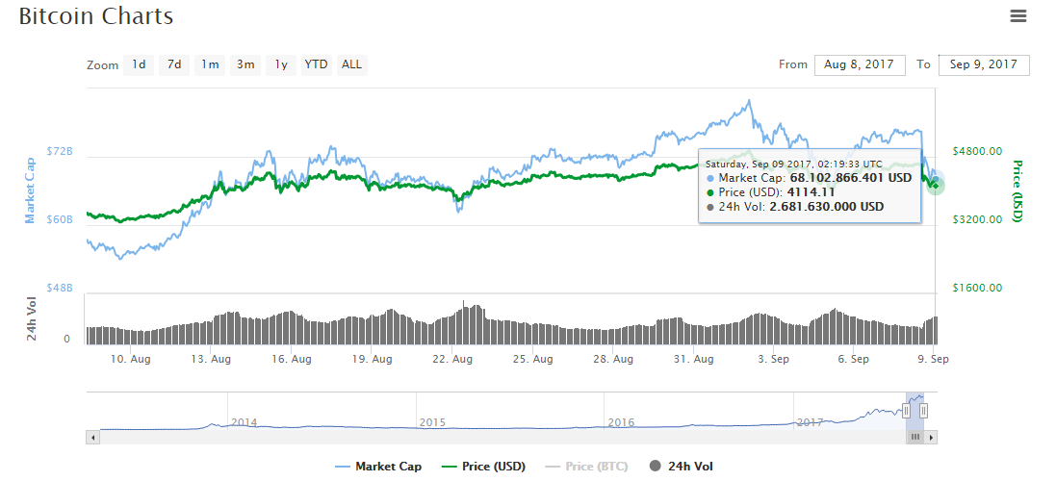Select the ALL zoom option

[351, 64]
